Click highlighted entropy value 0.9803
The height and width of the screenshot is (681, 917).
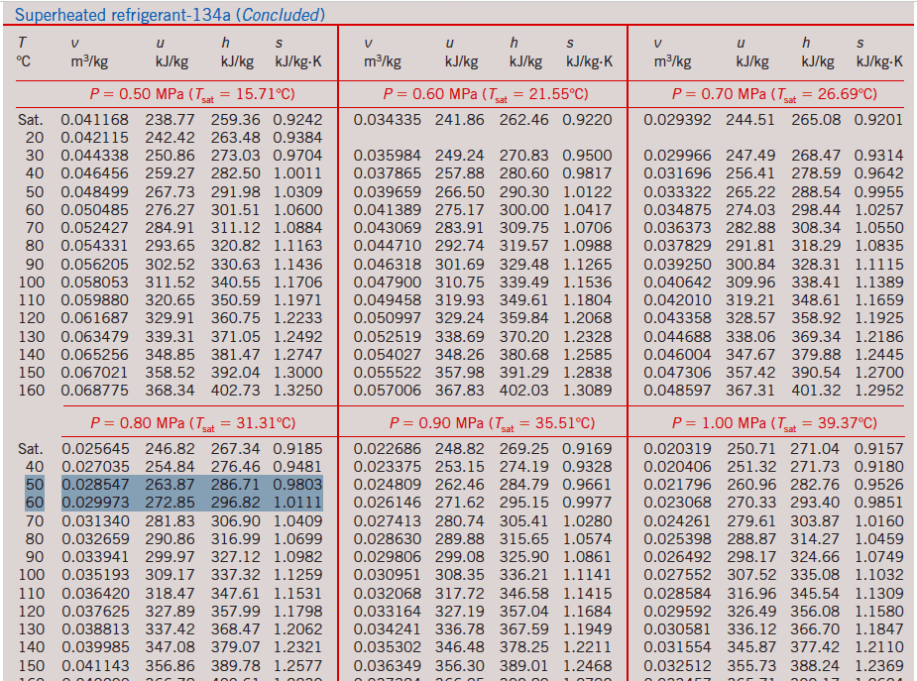pyautogui.click(x=297, y=485)
